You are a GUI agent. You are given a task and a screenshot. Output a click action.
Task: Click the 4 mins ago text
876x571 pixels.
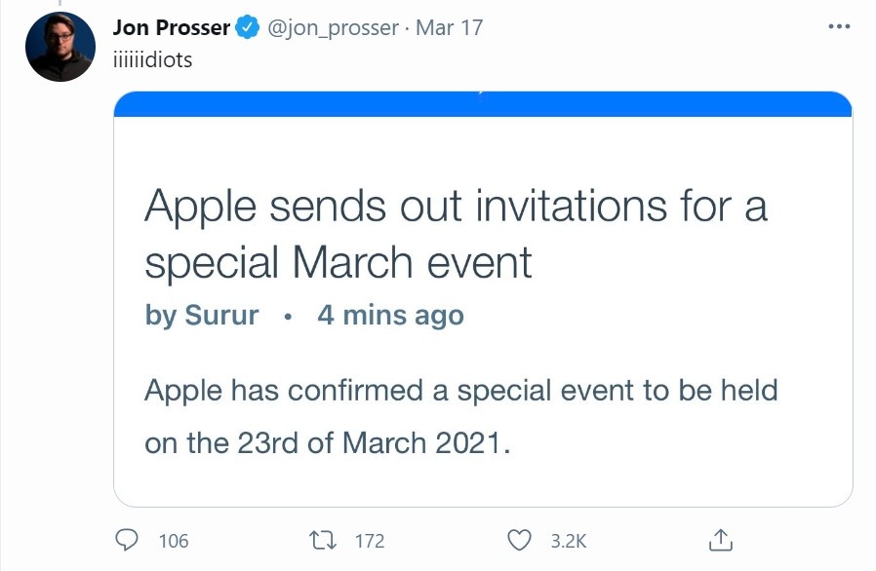coord(390,316)
